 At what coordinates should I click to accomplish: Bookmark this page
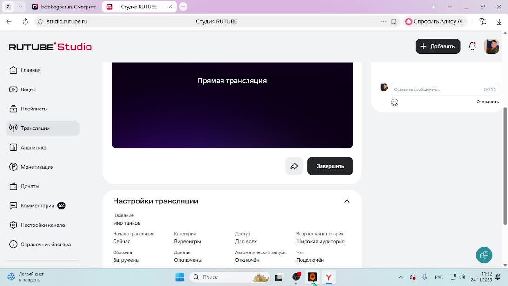coord(394,22)
